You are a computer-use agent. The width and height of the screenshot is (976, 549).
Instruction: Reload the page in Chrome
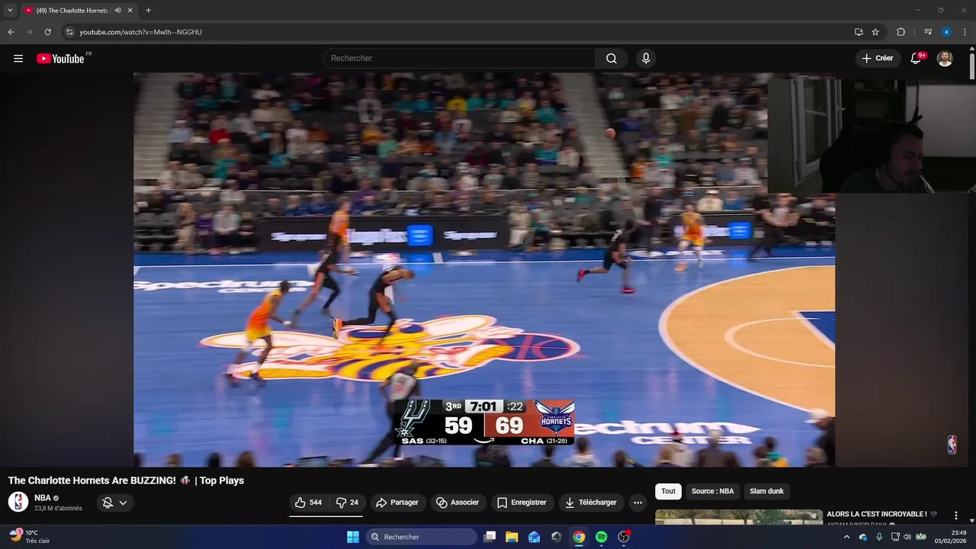(x=47, y=32)
